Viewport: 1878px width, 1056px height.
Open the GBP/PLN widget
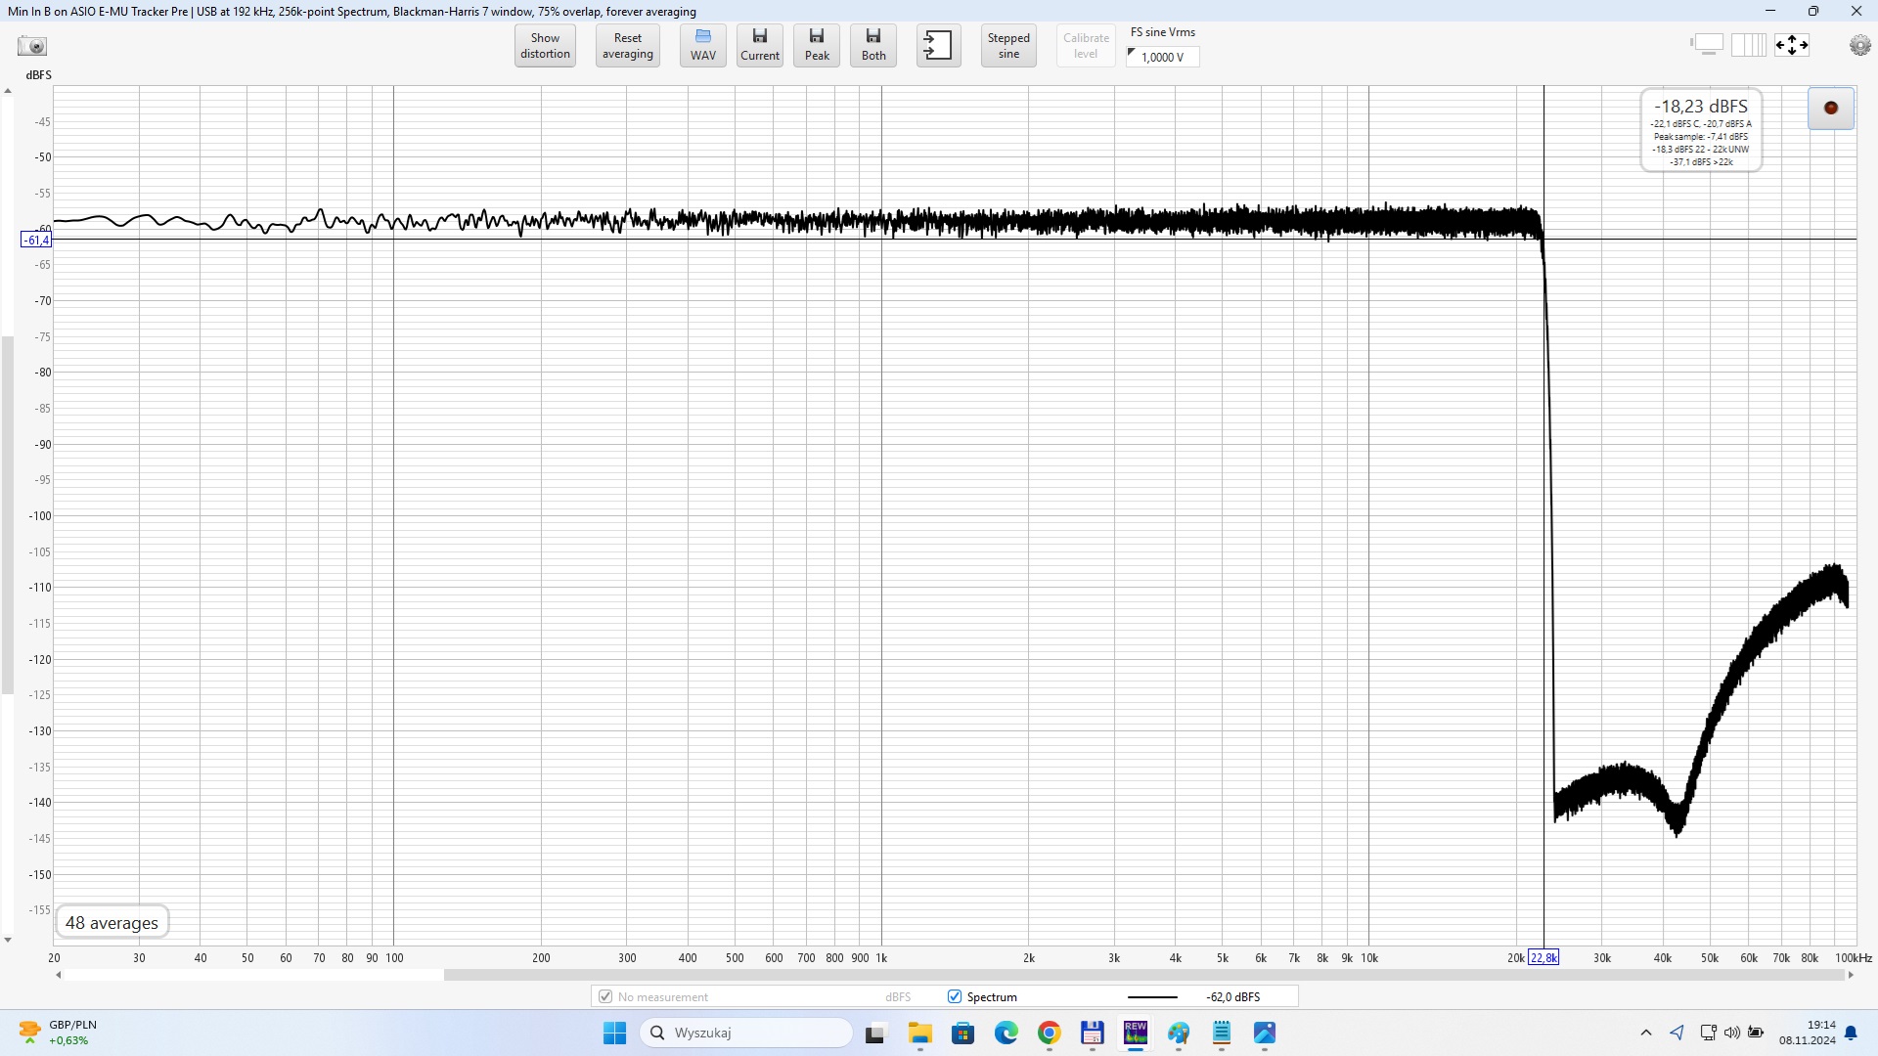59,1033
